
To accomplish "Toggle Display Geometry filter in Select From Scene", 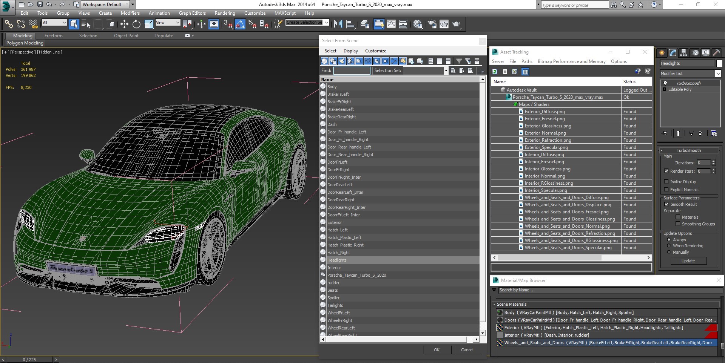I will (x=324, y=61).
